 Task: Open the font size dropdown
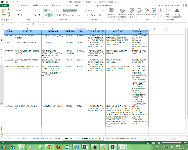(35, 11)
